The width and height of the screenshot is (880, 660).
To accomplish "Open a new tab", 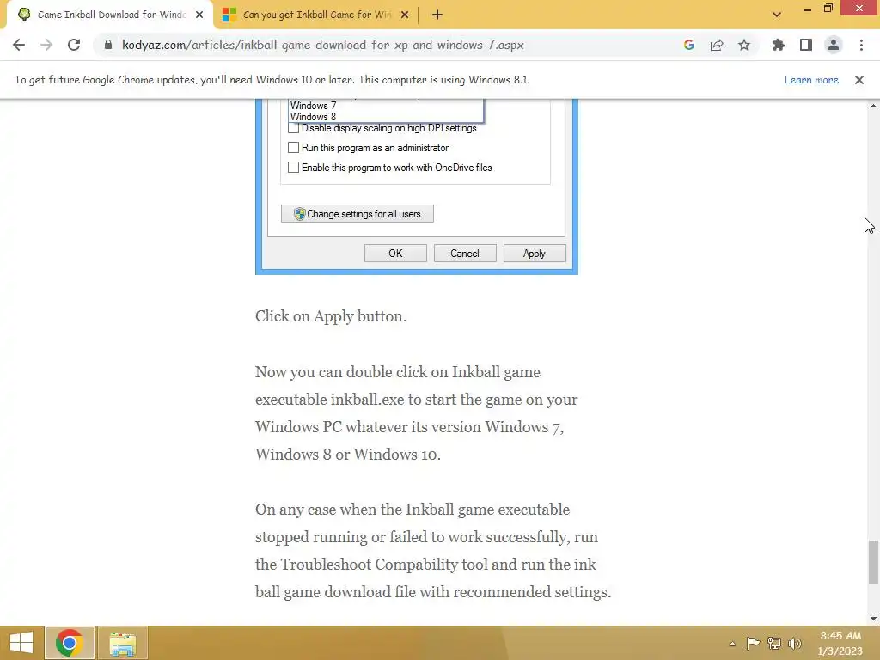I will click(437, 15).
